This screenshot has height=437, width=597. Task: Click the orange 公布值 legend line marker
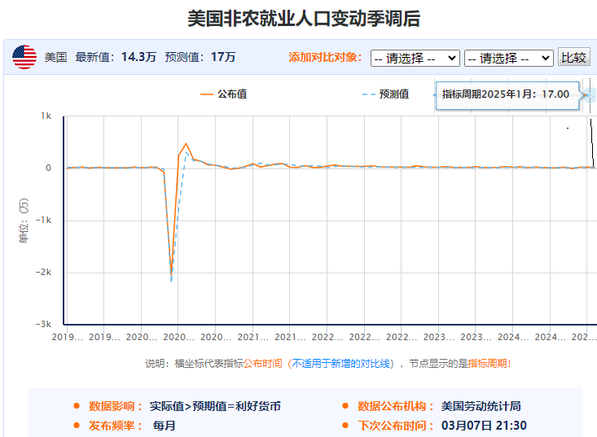206,94
